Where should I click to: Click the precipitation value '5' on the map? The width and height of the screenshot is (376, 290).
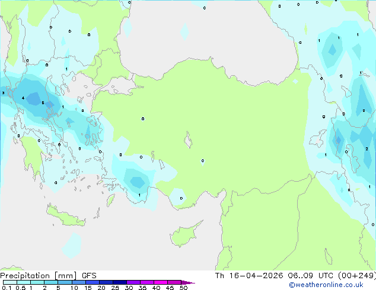43,102
